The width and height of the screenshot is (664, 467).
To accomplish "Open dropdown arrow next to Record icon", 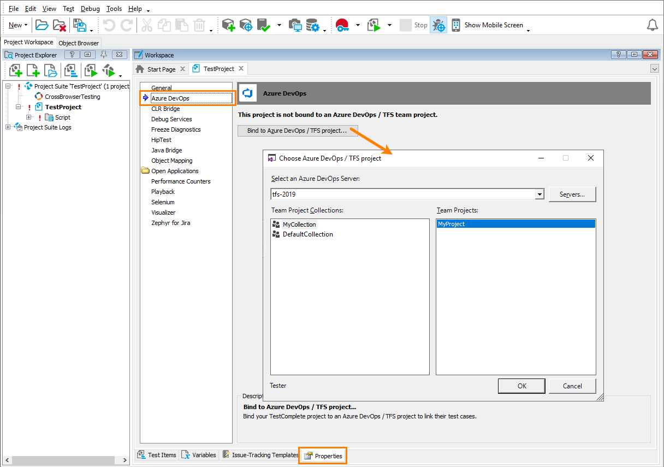I will click(358, 25).
